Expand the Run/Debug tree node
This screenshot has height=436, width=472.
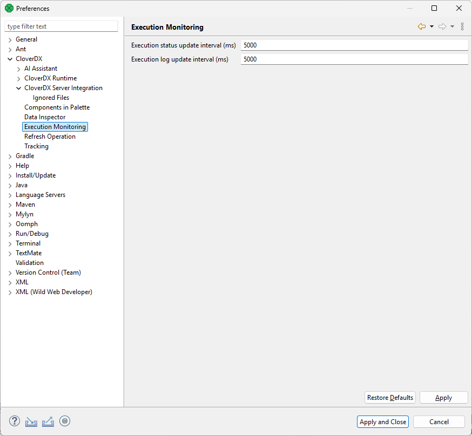[10, 234]
